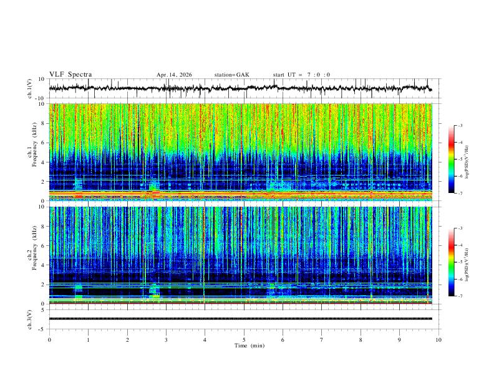This screenshot has width=494, height=381.
Task: Click the "-5" tick on ch.1 color bar
Action: 460,159
